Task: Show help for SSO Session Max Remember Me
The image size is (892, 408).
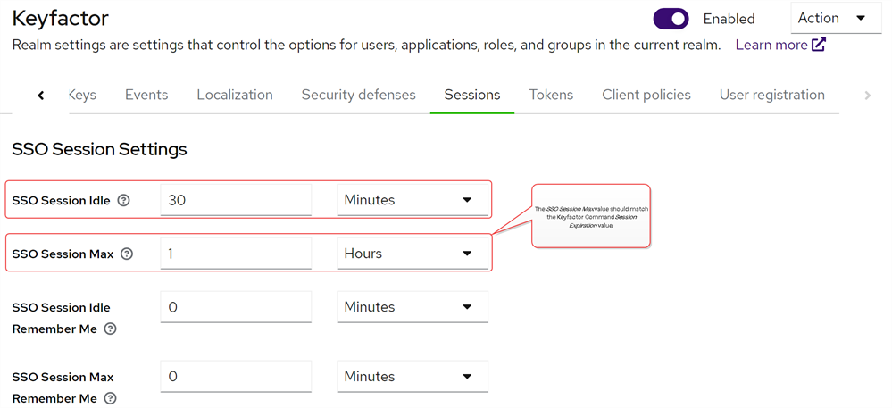Action: [x=111, y=398]
